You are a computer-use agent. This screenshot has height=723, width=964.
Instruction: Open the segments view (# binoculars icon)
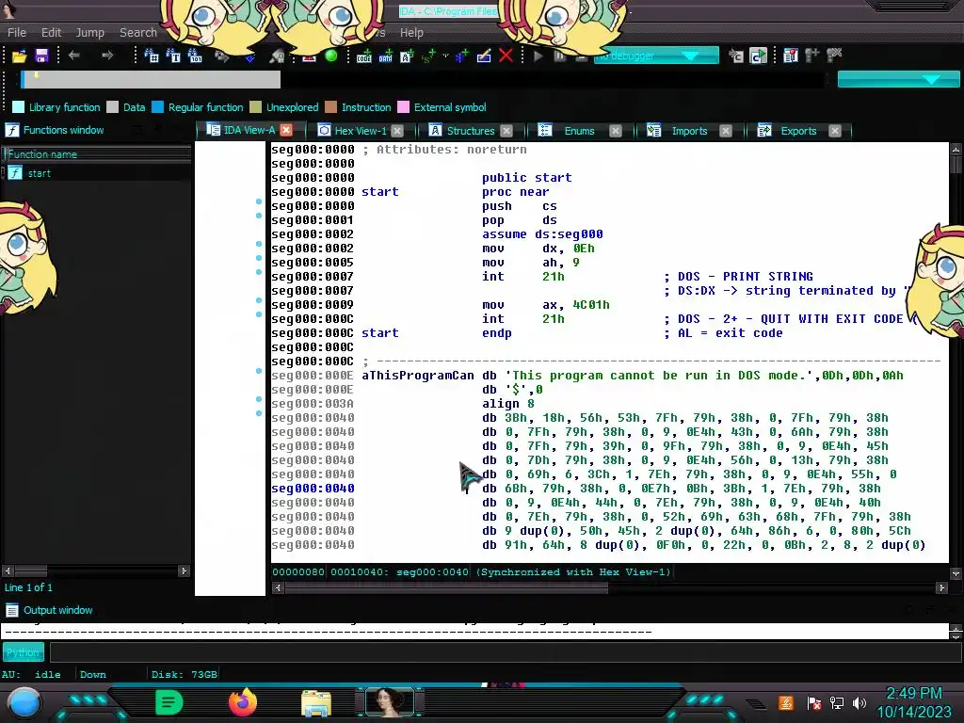coord(152,56)
